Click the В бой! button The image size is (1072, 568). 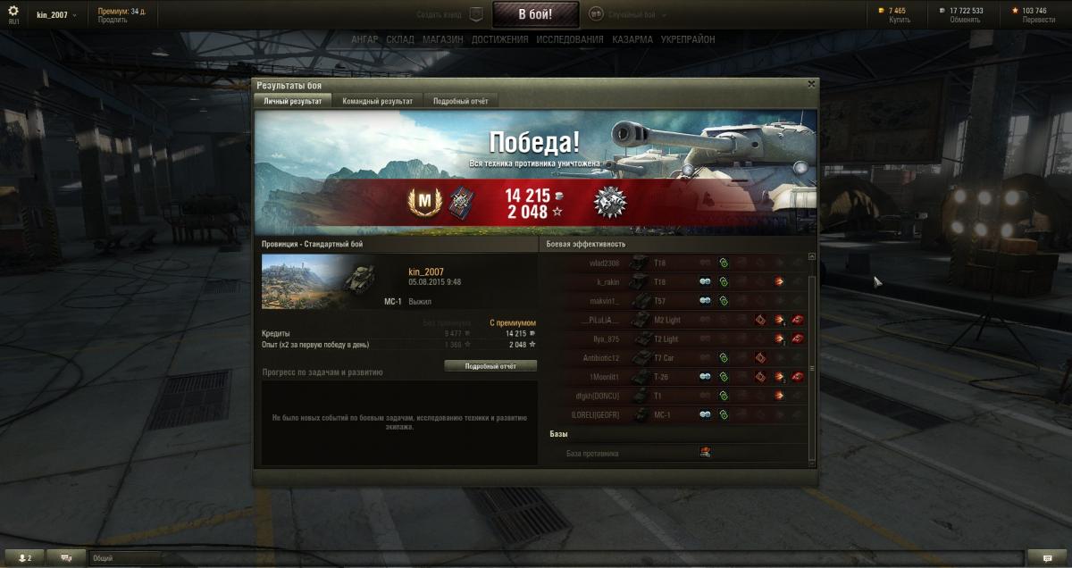535,14
